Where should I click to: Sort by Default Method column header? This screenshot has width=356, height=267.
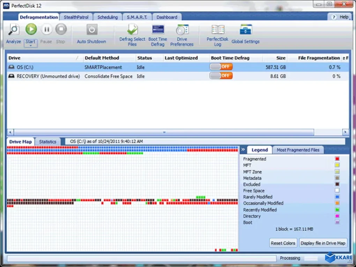(110, 58)
